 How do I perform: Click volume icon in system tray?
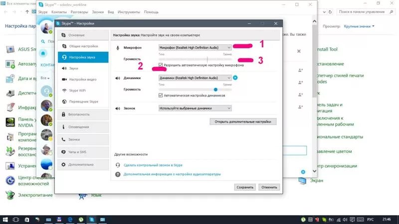point(345,220)
